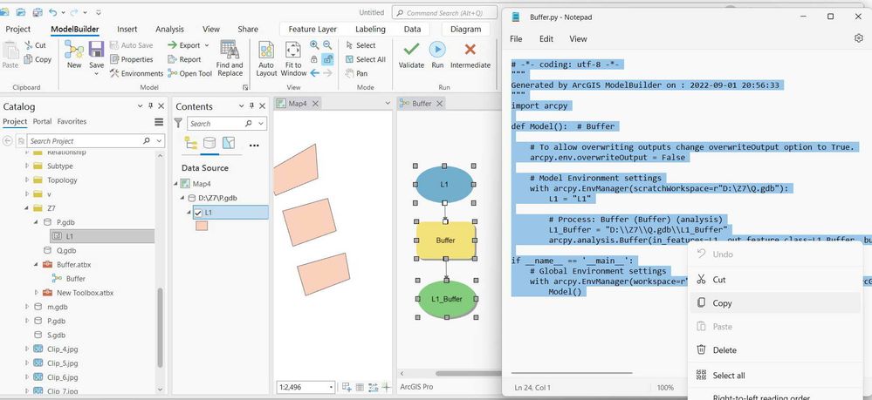
Task: Click Select All in Mode group
Action: tap(365, 59)
